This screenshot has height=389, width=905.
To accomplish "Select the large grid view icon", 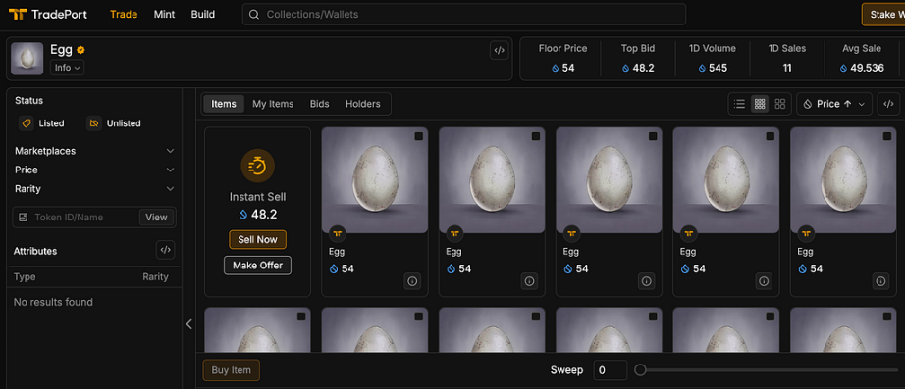I will 779,104.
